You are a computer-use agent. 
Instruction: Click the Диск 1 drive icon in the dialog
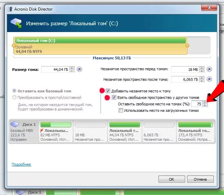tap(15, 124)
